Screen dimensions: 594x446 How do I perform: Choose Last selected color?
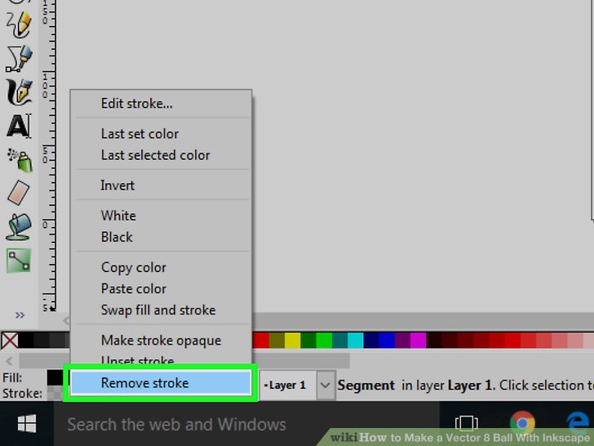162,155
